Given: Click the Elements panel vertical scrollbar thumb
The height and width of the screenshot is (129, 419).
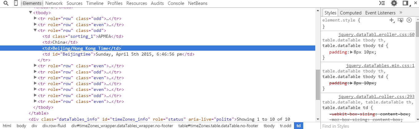Looking at the screenshot, I should pos(318,84).
